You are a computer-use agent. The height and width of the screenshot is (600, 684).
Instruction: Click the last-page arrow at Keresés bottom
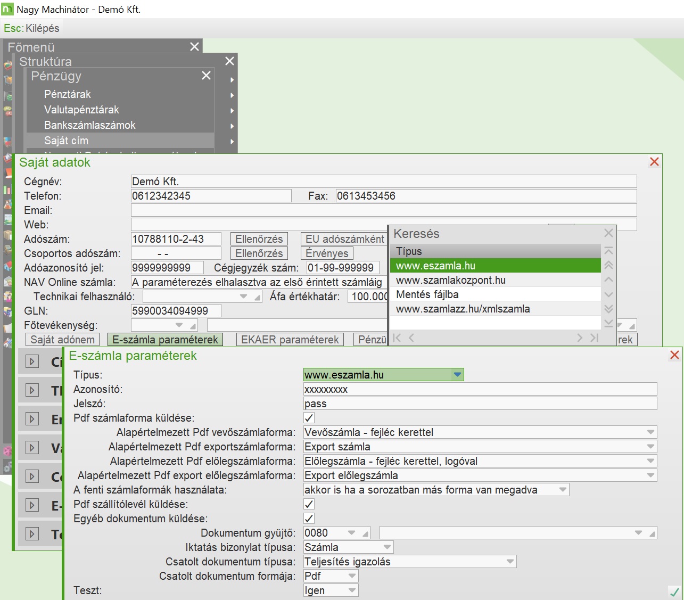(x=594, y=338)
